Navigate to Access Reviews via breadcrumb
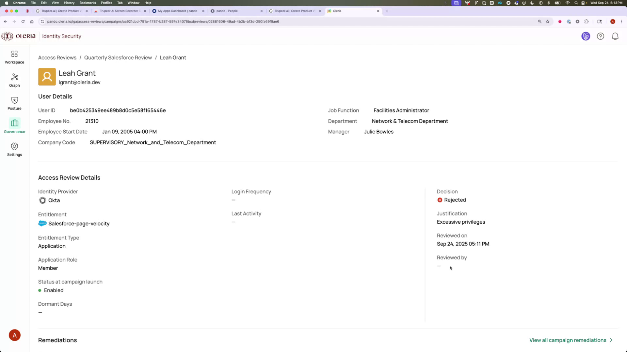Screen dimensions: 627x352 point(57,57)
